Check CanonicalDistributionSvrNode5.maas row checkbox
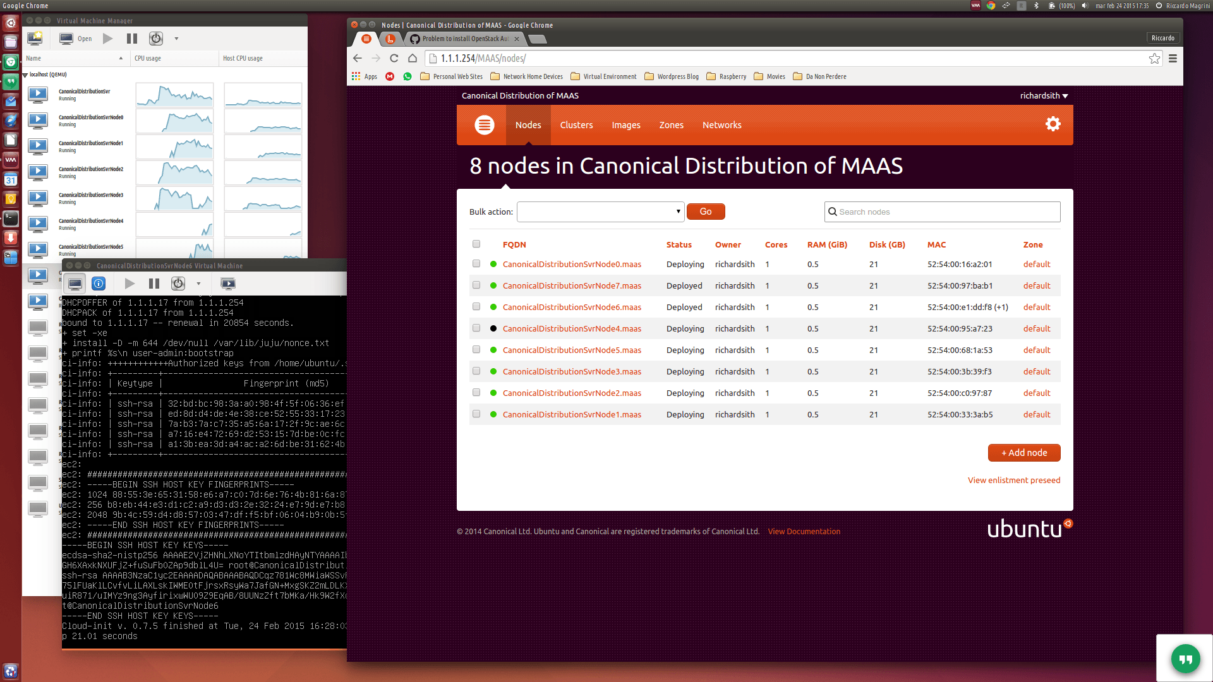The image size is (1213, 682). 476,350
